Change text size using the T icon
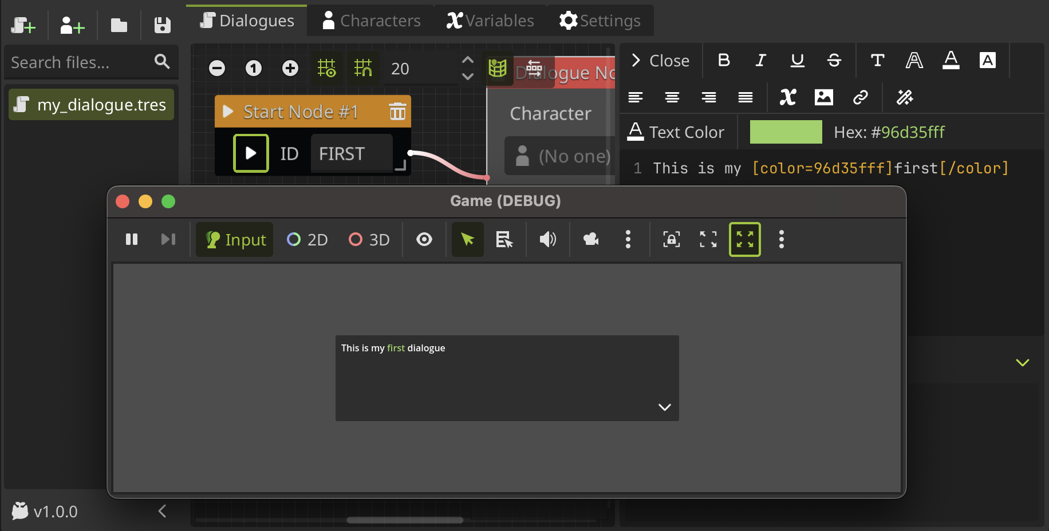 tap(877, 60)
